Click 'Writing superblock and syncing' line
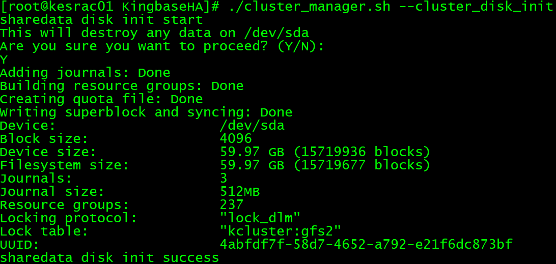 (x=146, y=112)
